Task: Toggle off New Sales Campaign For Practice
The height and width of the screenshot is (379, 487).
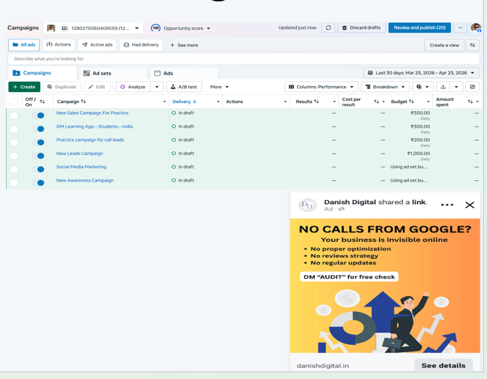Action: (x=38, y=115)
